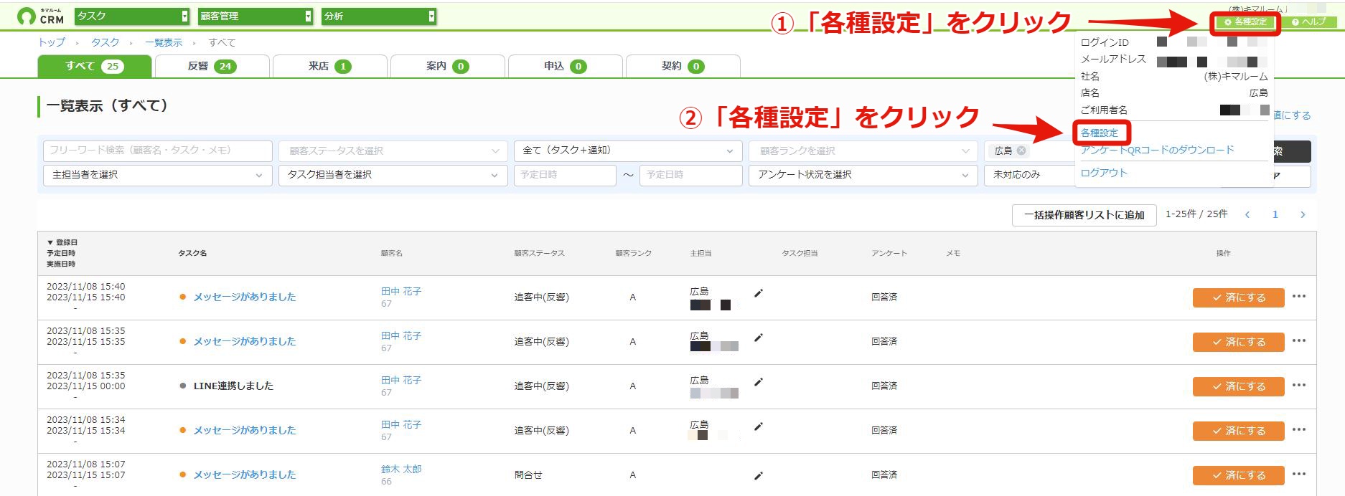Expand the 主担当者を選択 dropdown

[158, 175]
